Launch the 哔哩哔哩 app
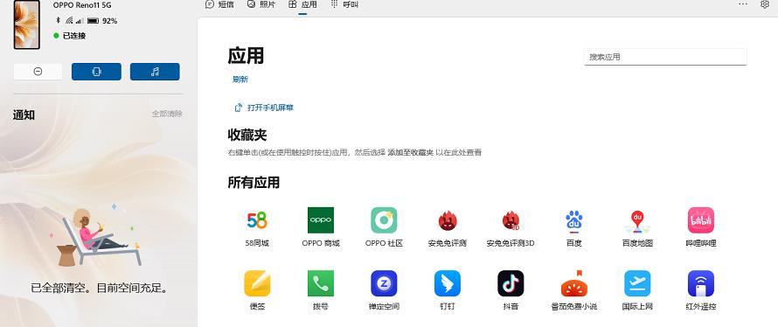778x327 pixels. click(x=701, y=220)
